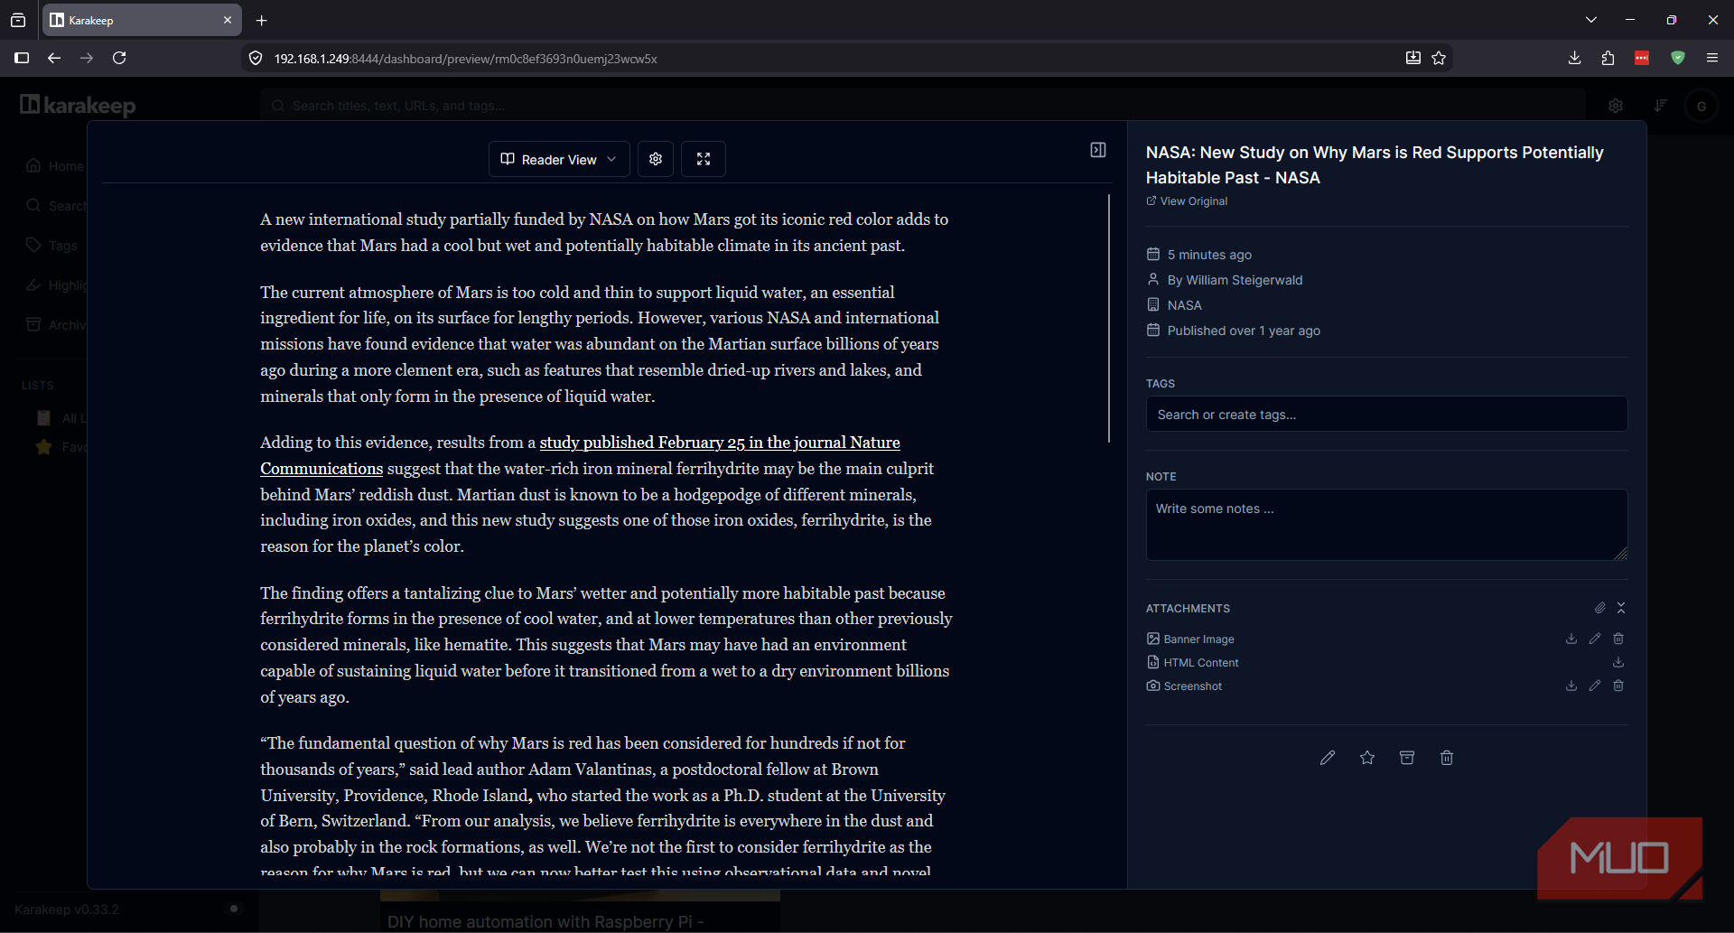Open the View Original link
Screen dimensions: 1734x933
pyautogui.click(x=1187, y=201)
